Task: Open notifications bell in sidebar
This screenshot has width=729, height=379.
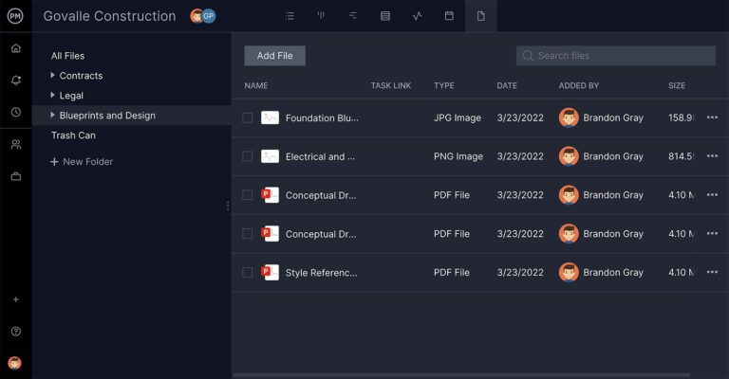Action: [x=15, y=81]
